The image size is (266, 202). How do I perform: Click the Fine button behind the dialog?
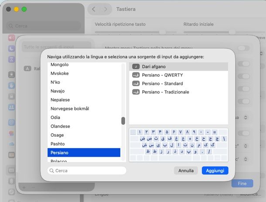click(x=242, y=183)
